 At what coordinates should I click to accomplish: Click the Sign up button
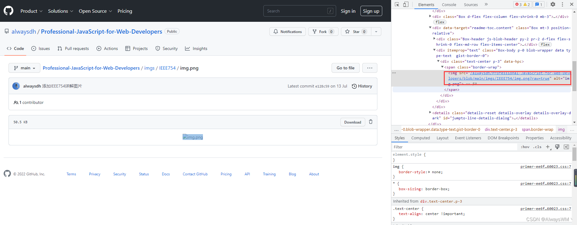click(371, 11)
